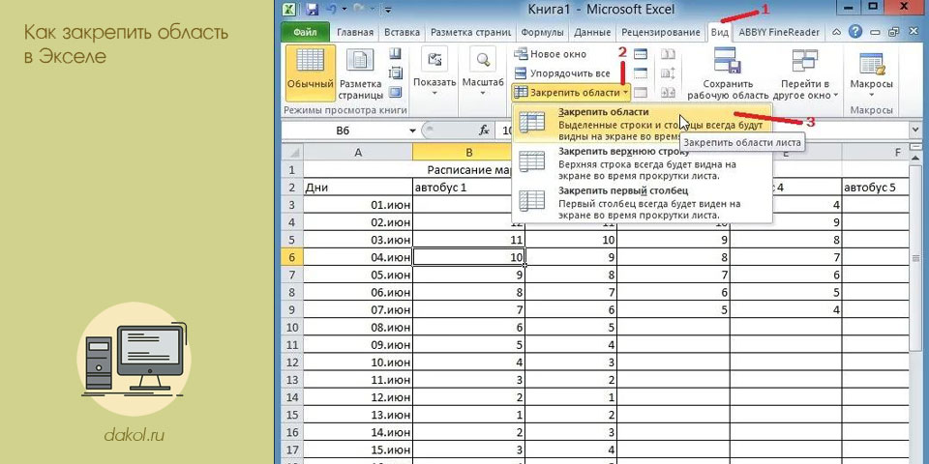
Task: Click cell with date 11.июн
Action: (358, 379)
